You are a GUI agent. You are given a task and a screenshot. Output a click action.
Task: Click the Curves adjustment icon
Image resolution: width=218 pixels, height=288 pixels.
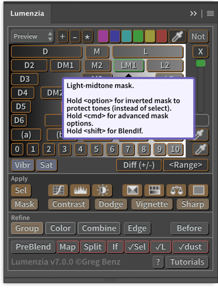coord(58,190)
